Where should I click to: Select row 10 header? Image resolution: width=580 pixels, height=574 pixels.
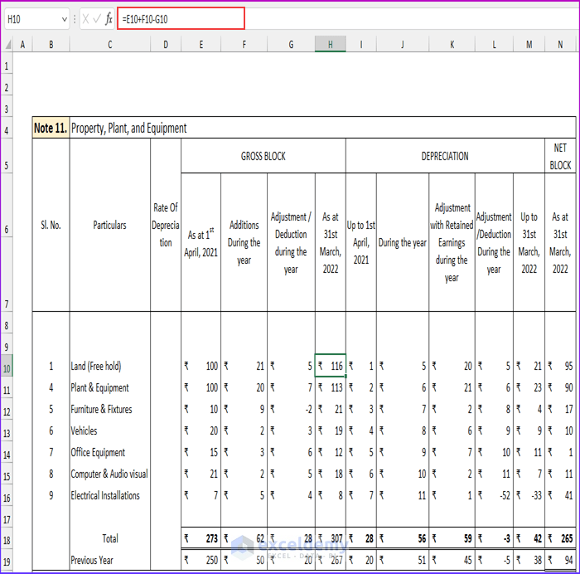point(7,367)
